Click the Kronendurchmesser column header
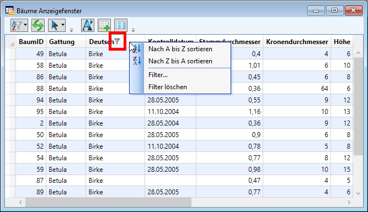368x212 pixels. pyautogui.click(x=297, y=42)
